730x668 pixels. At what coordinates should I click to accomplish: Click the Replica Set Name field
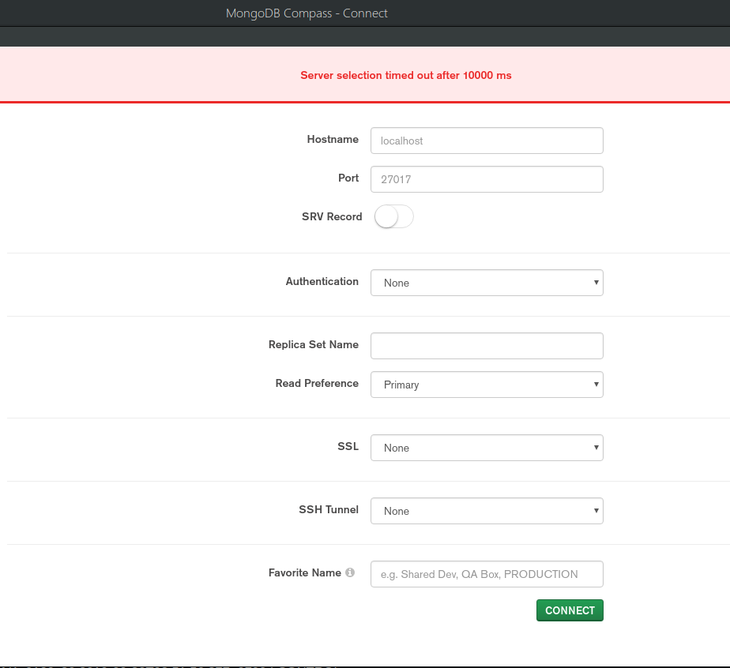coord(487,346)
